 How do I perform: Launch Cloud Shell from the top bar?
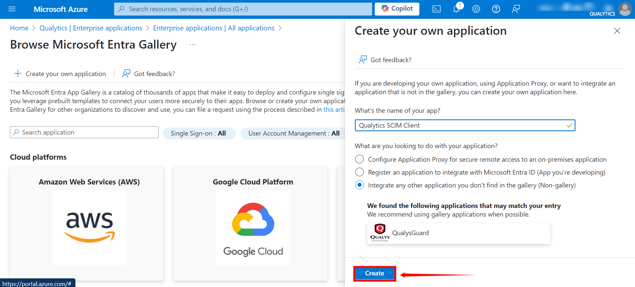436,9
